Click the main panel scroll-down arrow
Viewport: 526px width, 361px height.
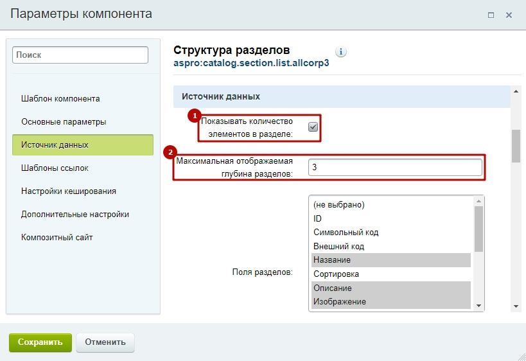(x=516, y=306)
